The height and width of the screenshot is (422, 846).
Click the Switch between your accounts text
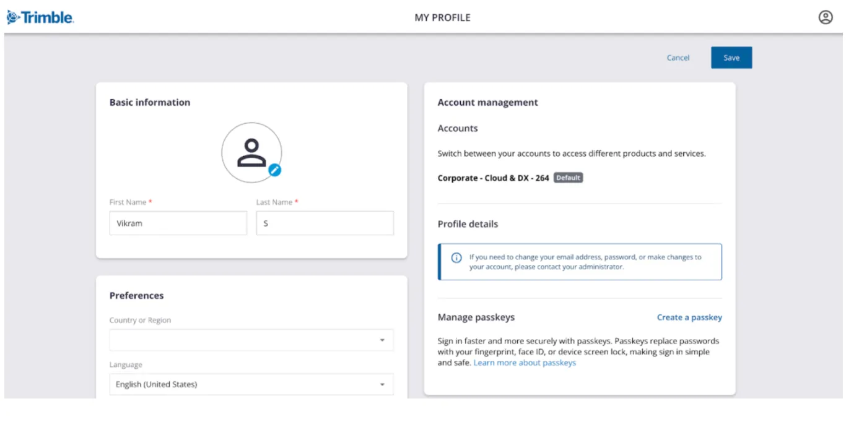pyautogui.click(x=572, y=153)
